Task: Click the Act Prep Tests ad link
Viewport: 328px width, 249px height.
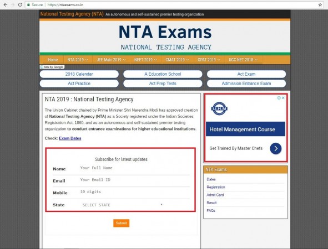Action: pos(163,84)
